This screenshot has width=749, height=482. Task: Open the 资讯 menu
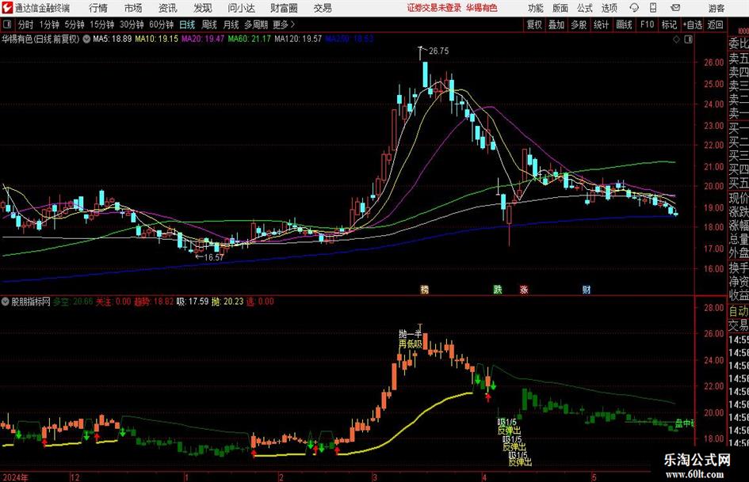pyautogui.click(x=168, y=8)
